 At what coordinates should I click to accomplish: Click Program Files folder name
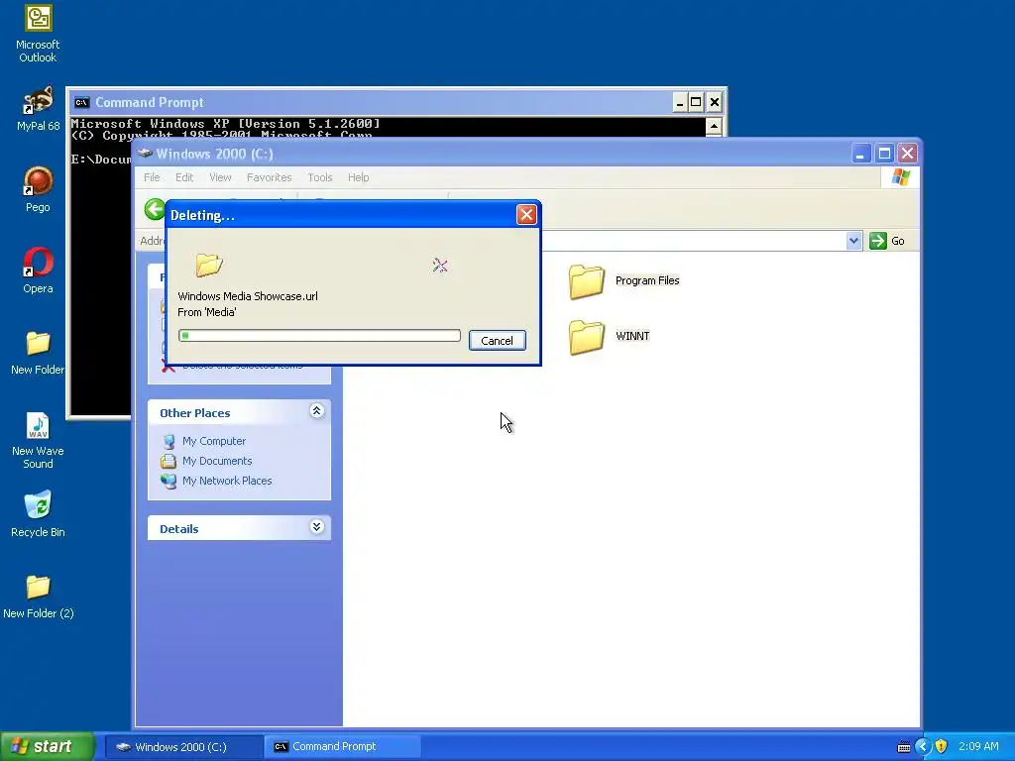click(647, 280)
